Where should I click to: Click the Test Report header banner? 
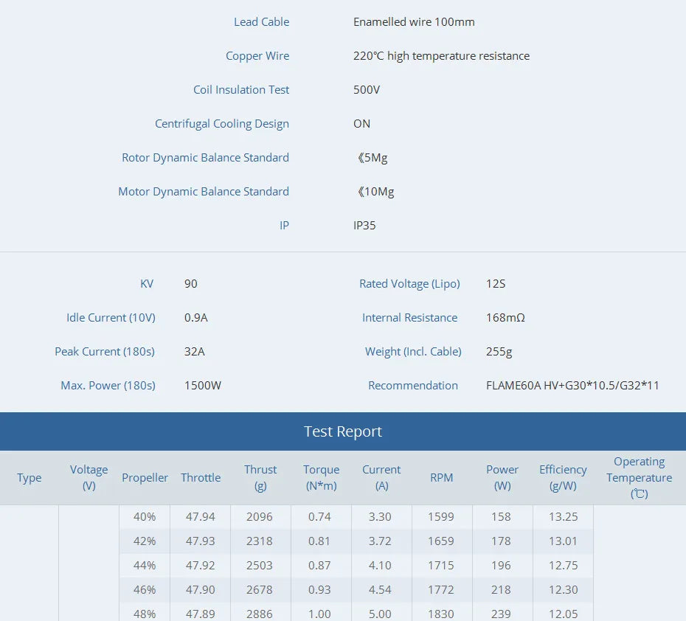[x=343, y=431]
